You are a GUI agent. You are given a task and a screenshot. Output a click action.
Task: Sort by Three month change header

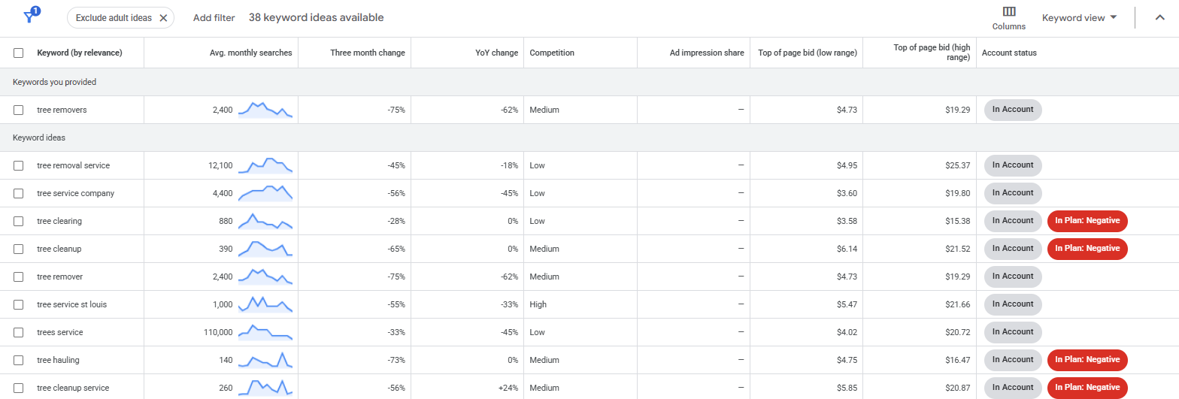[367, 53]
